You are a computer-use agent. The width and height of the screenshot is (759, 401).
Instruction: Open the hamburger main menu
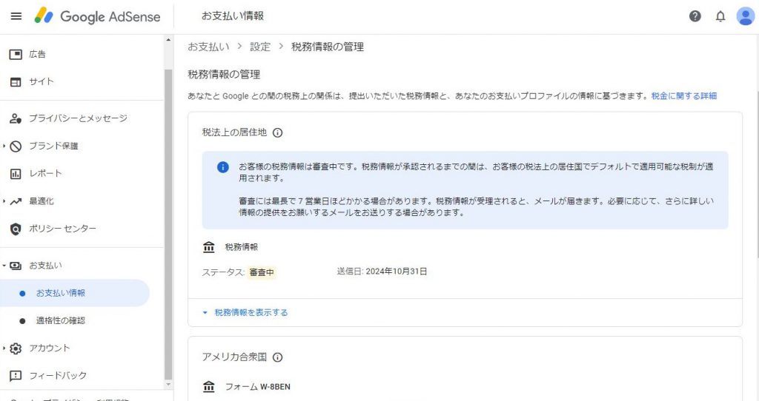[x=16, y=16]
